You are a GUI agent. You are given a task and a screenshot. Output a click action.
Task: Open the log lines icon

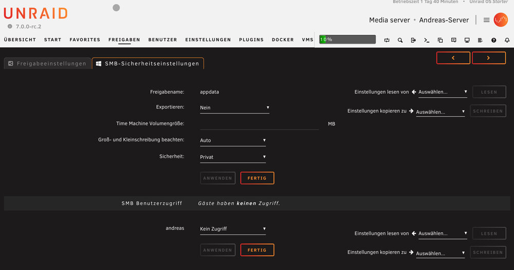480,40
